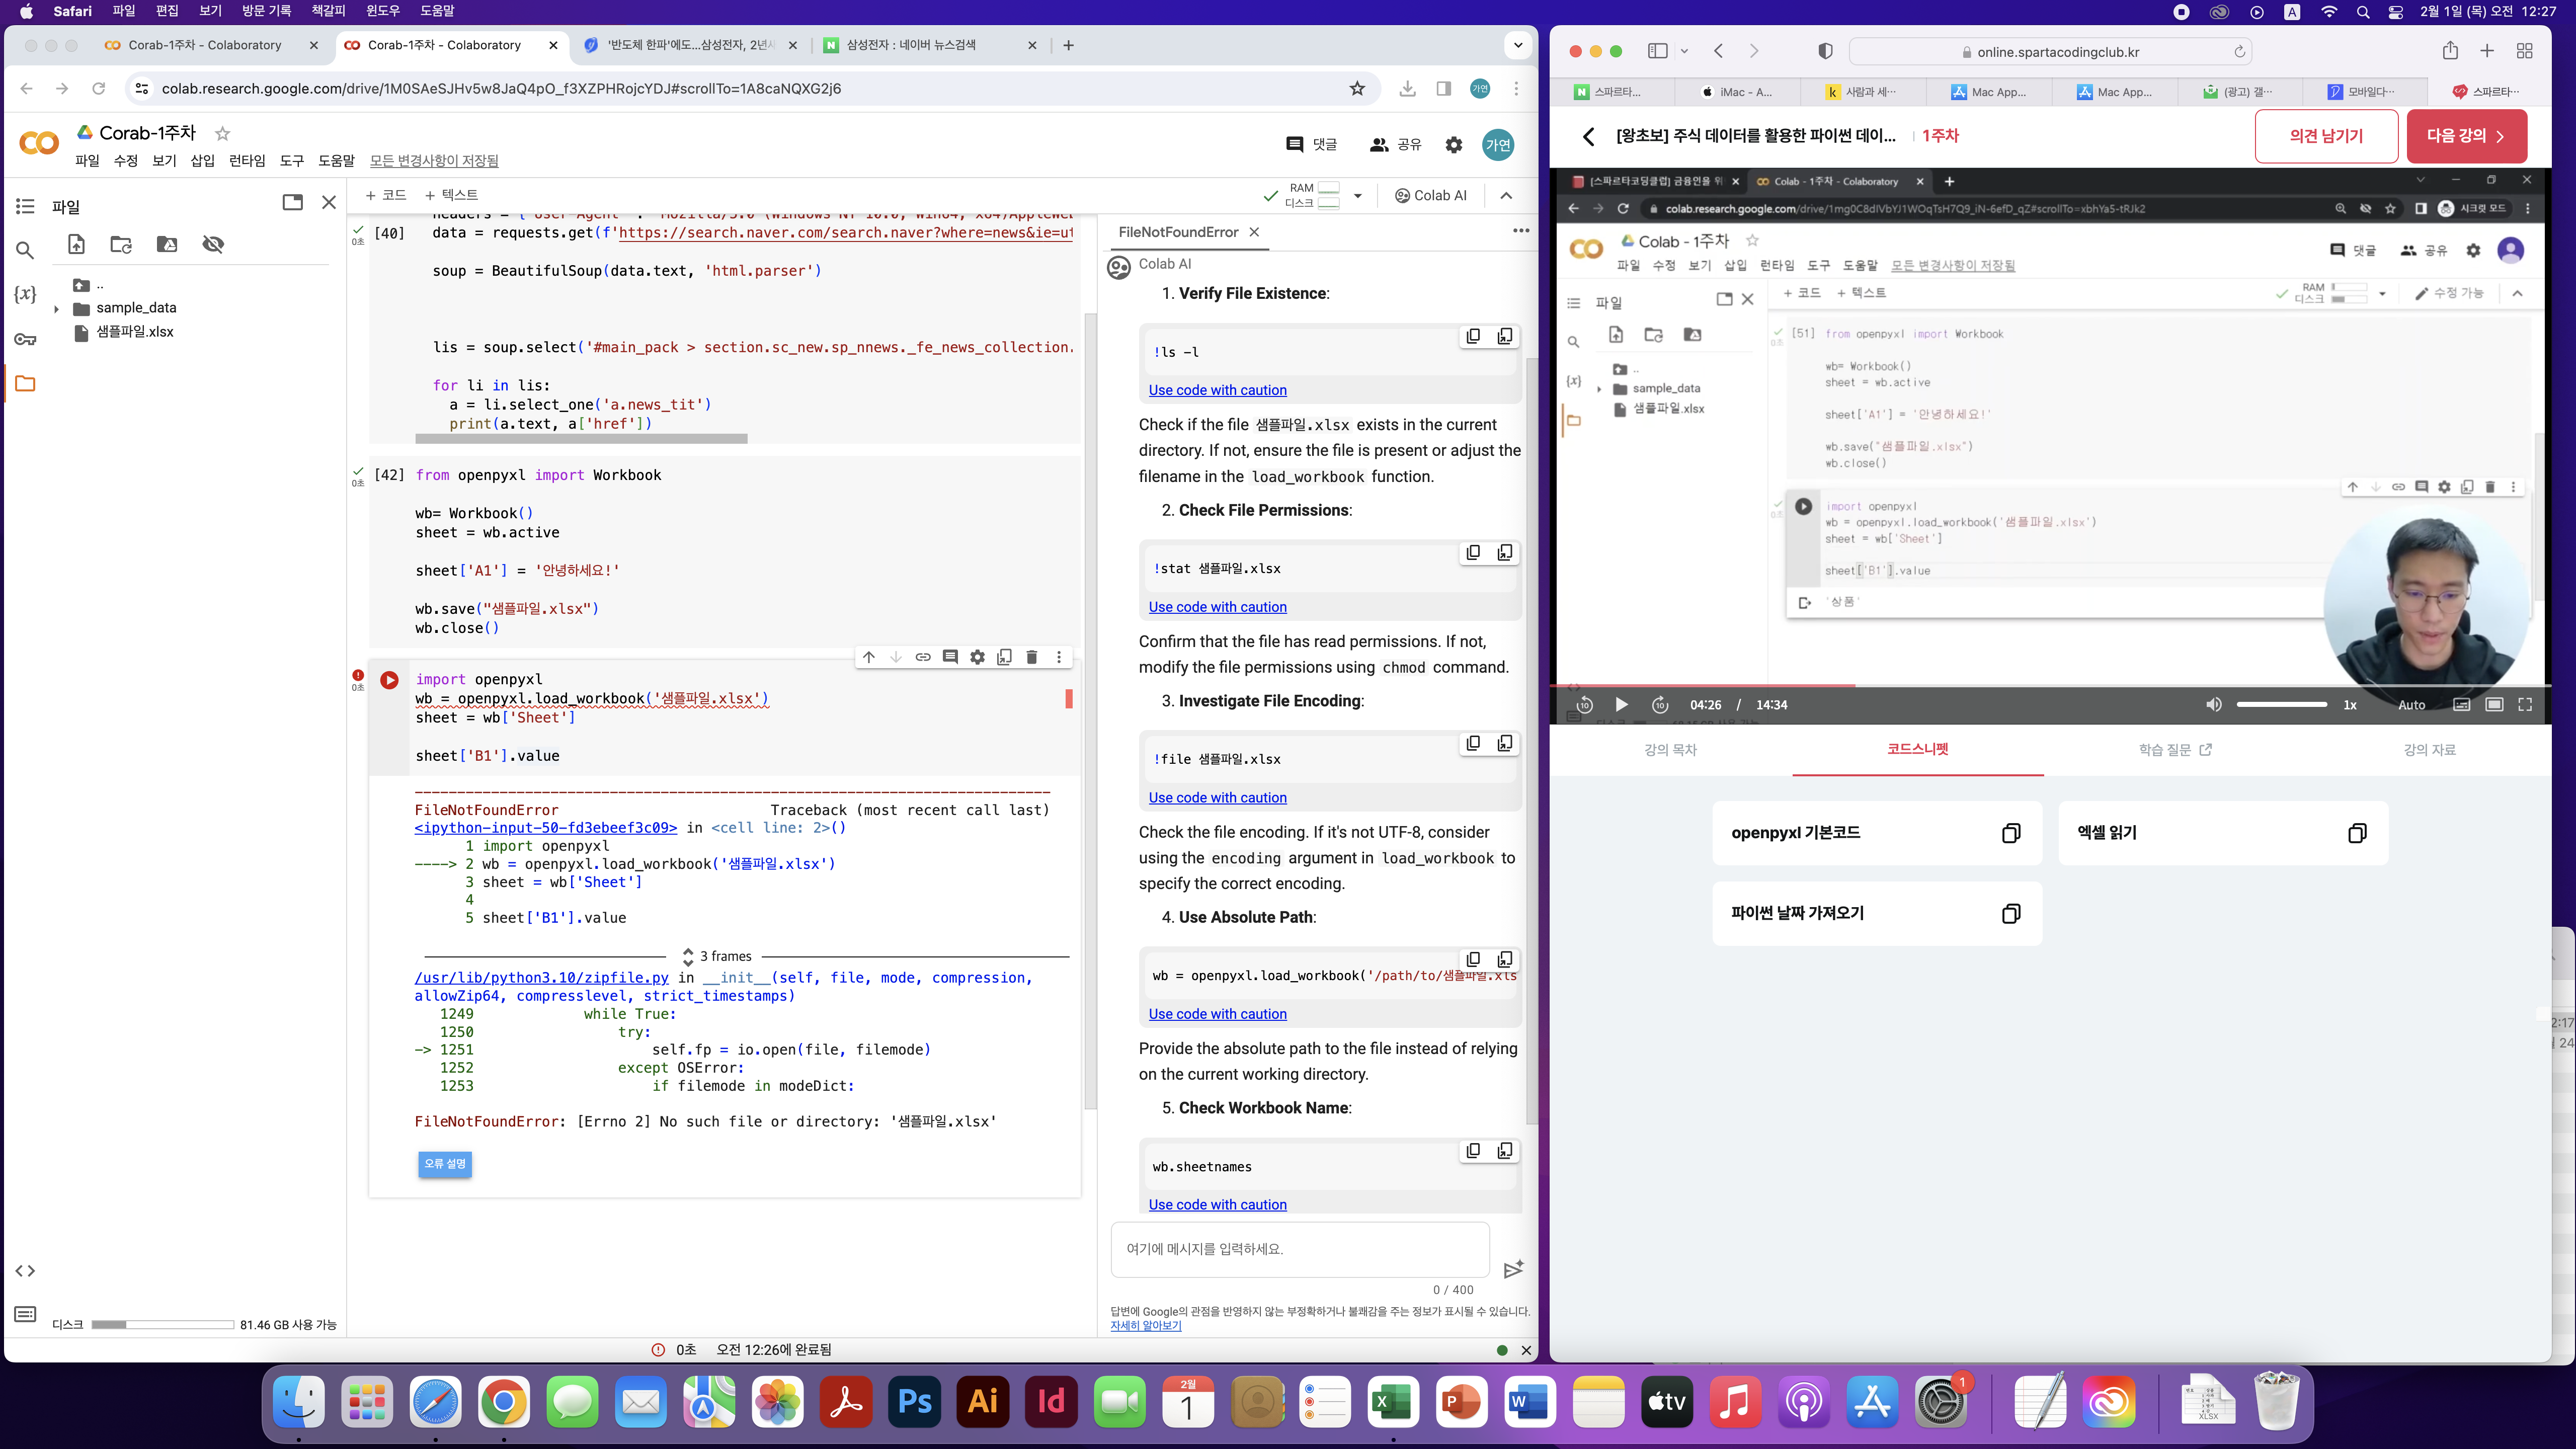Switch to the 강의 목차 tab
Image resolution: width=2576 pixels, height=1449 pixels.
pos(1670,750)
